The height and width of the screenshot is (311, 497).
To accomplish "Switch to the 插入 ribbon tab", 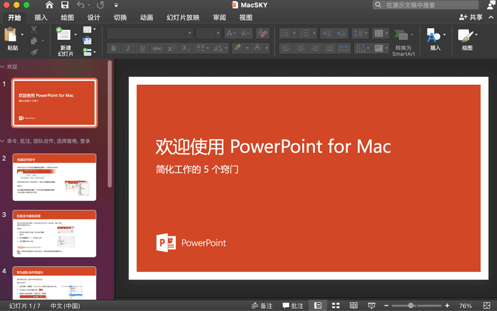I will [41, 17].
